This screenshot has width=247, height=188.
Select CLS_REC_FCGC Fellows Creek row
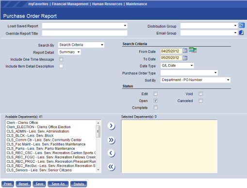tap(51, 157)
